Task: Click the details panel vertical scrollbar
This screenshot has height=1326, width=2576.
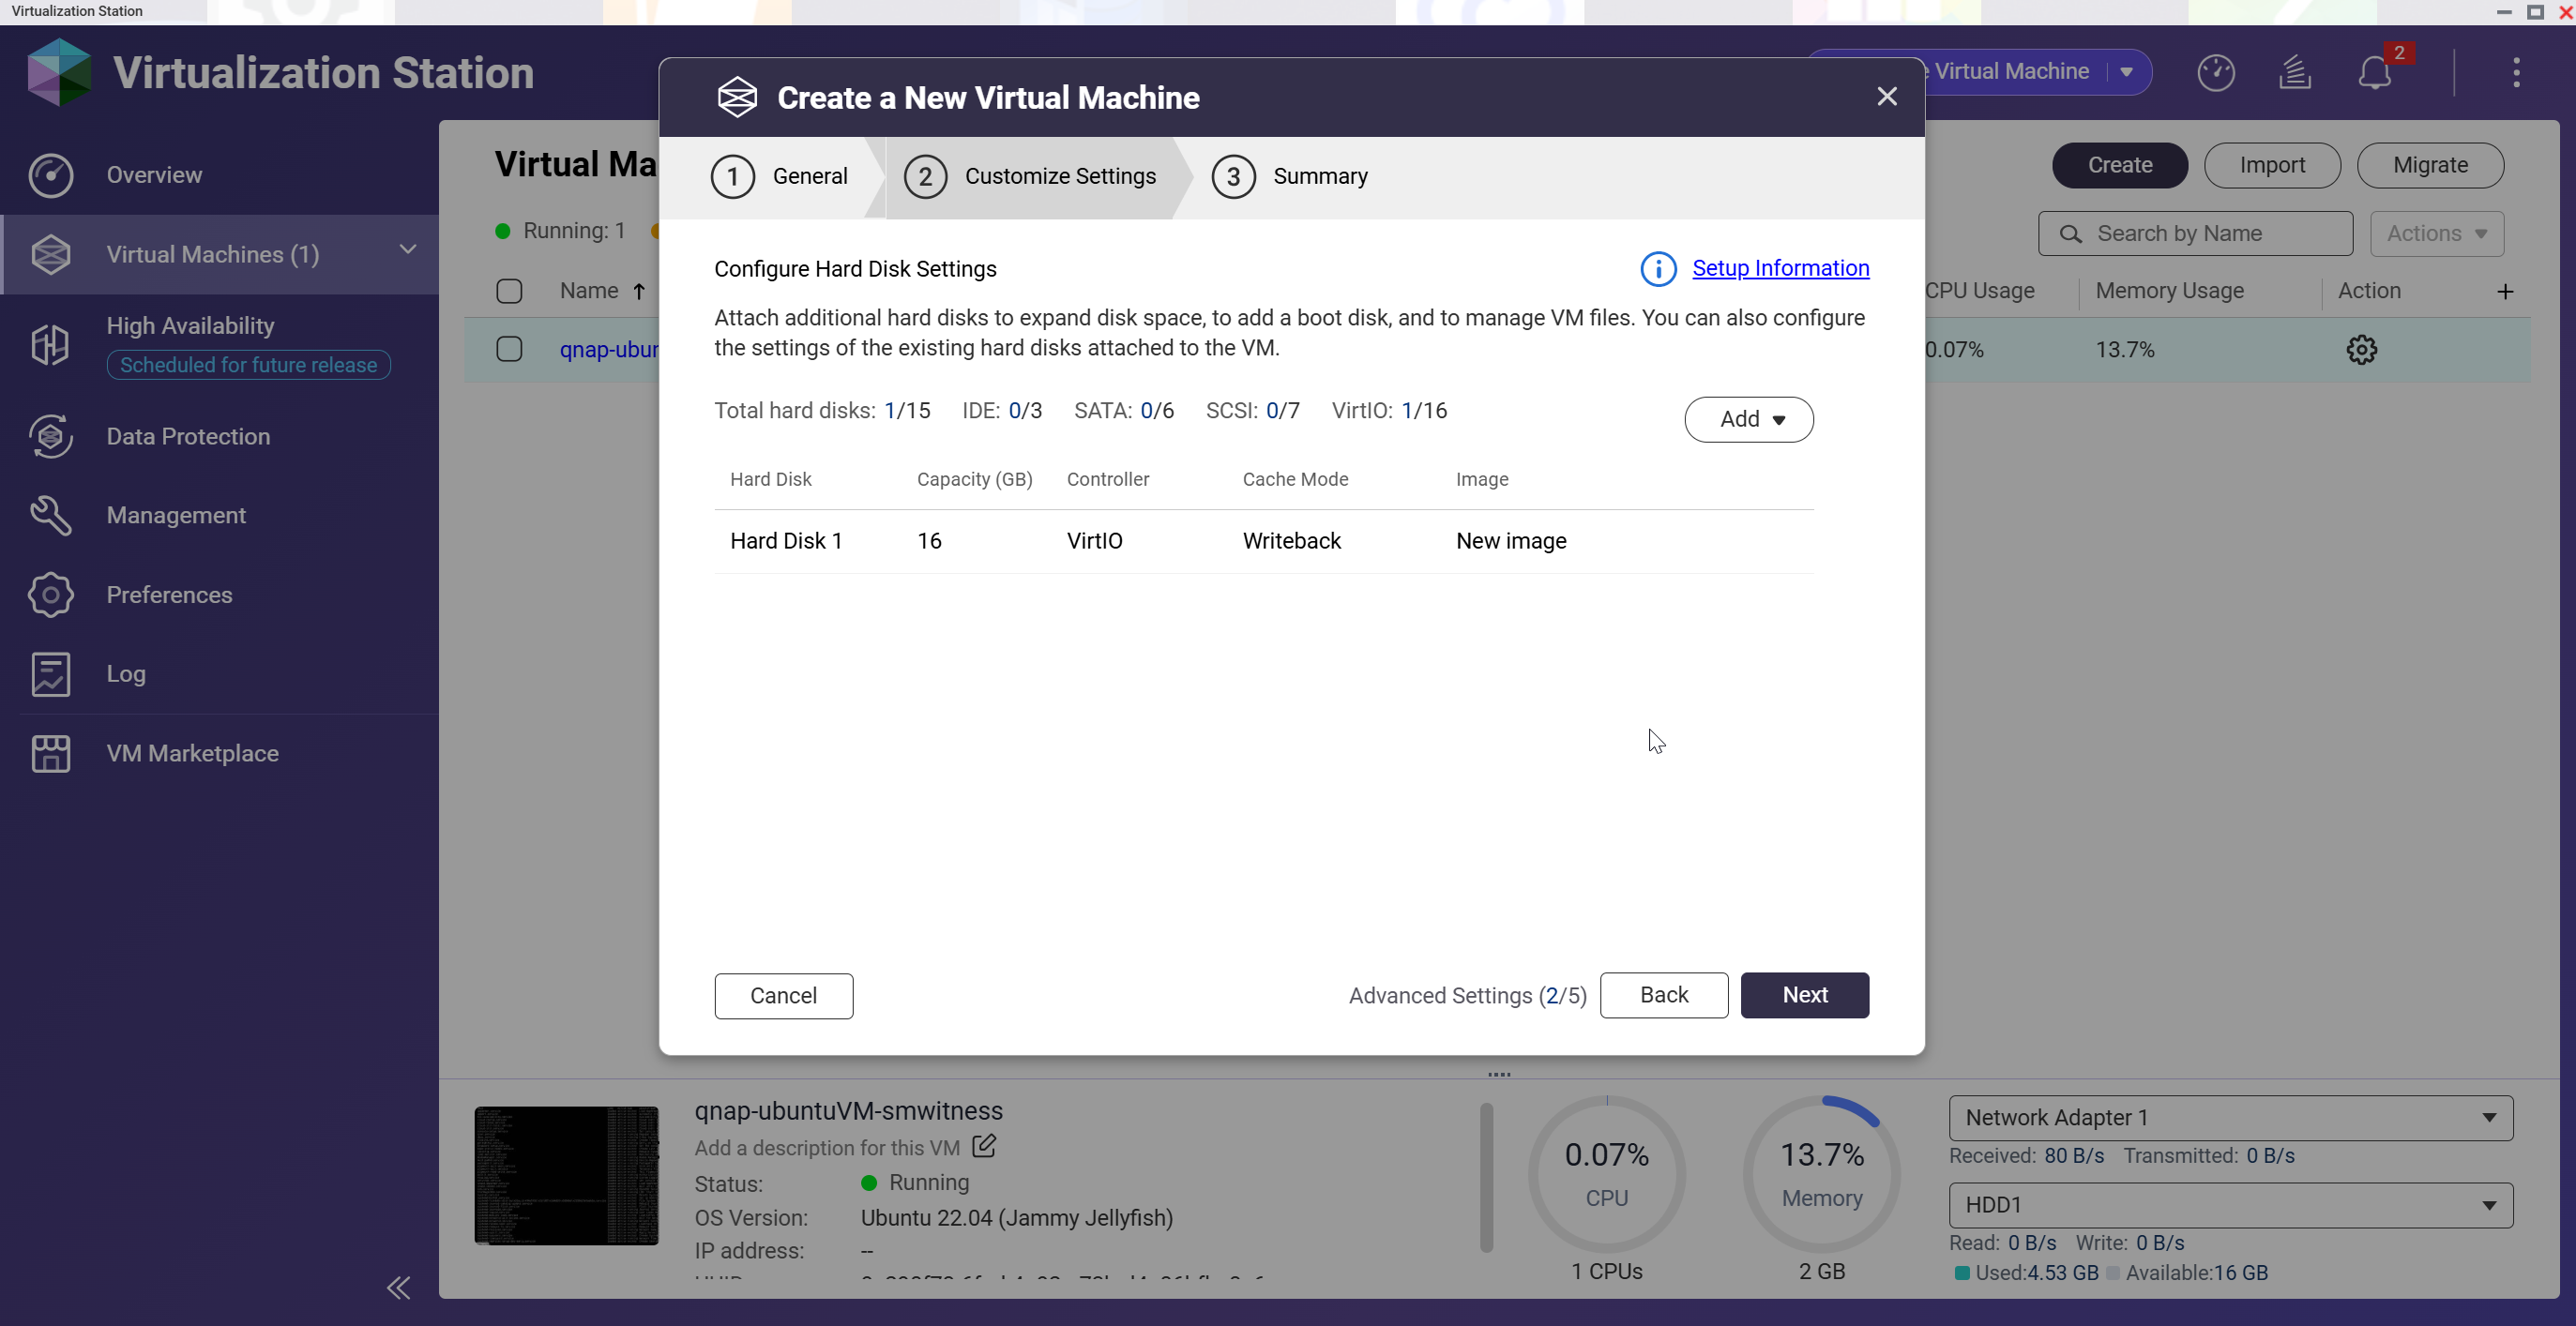Action: coord(1485,1177)
